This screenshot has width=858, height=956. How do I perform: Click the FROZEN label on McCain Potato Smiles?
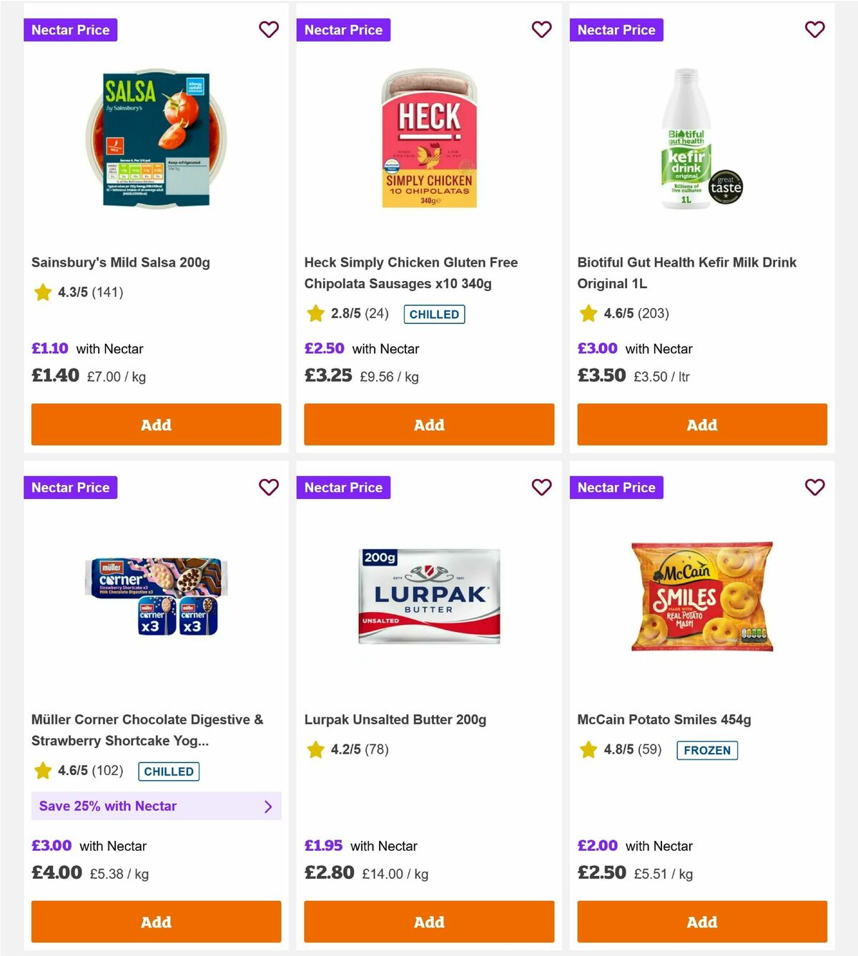coord(706,750)
